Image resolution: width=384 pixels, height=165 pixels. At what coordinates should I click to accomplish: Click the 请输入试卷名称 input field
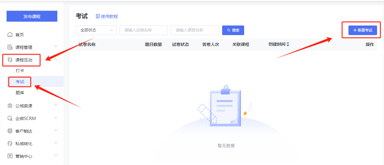click(143, 30)
